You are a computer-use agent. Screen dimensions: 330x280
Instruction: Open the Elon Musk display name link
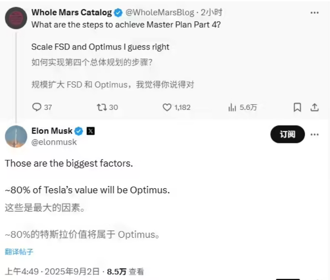click(52, 131)
